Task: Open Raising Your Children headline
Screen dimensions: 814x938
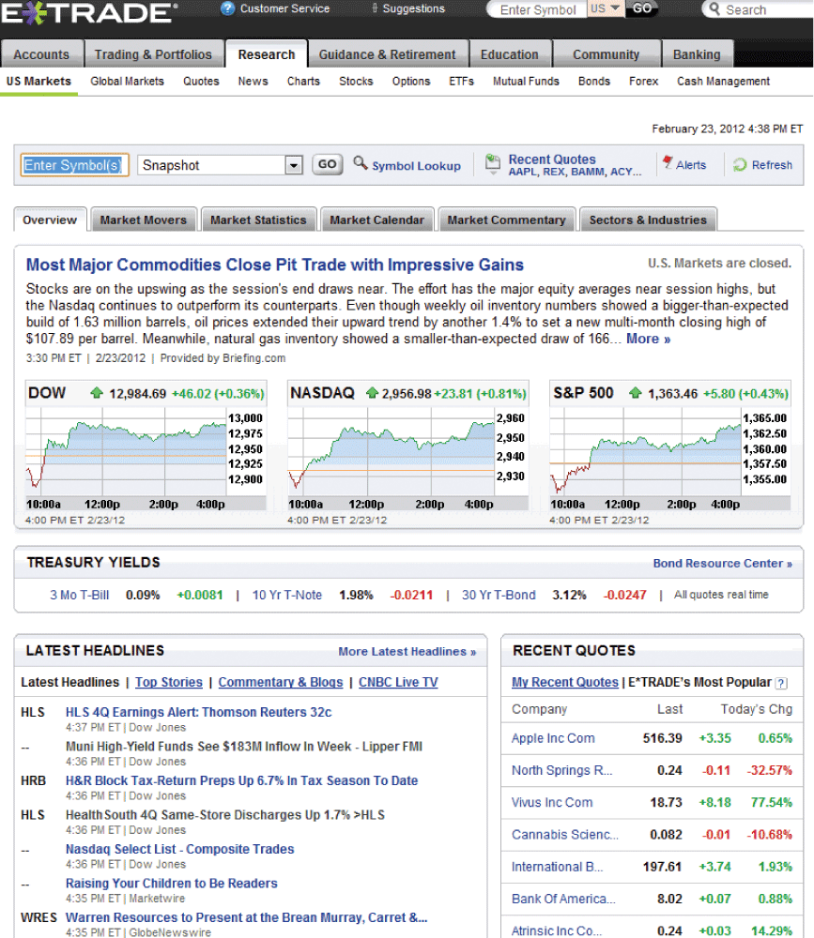Action: tap(171, 884)
